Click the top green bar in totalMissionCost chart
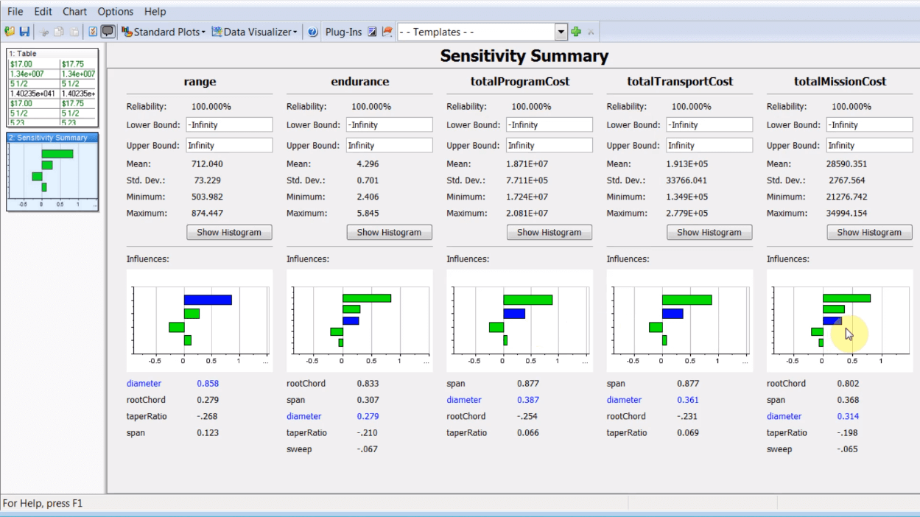 pyautogui.click(x=846, y=298)
